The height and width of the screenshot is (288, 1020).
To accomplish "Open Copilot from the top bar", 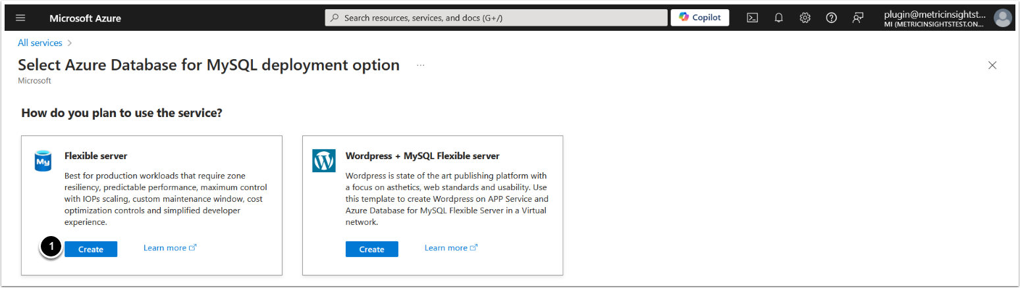I will pyautogui.click(x=699, y=18).
